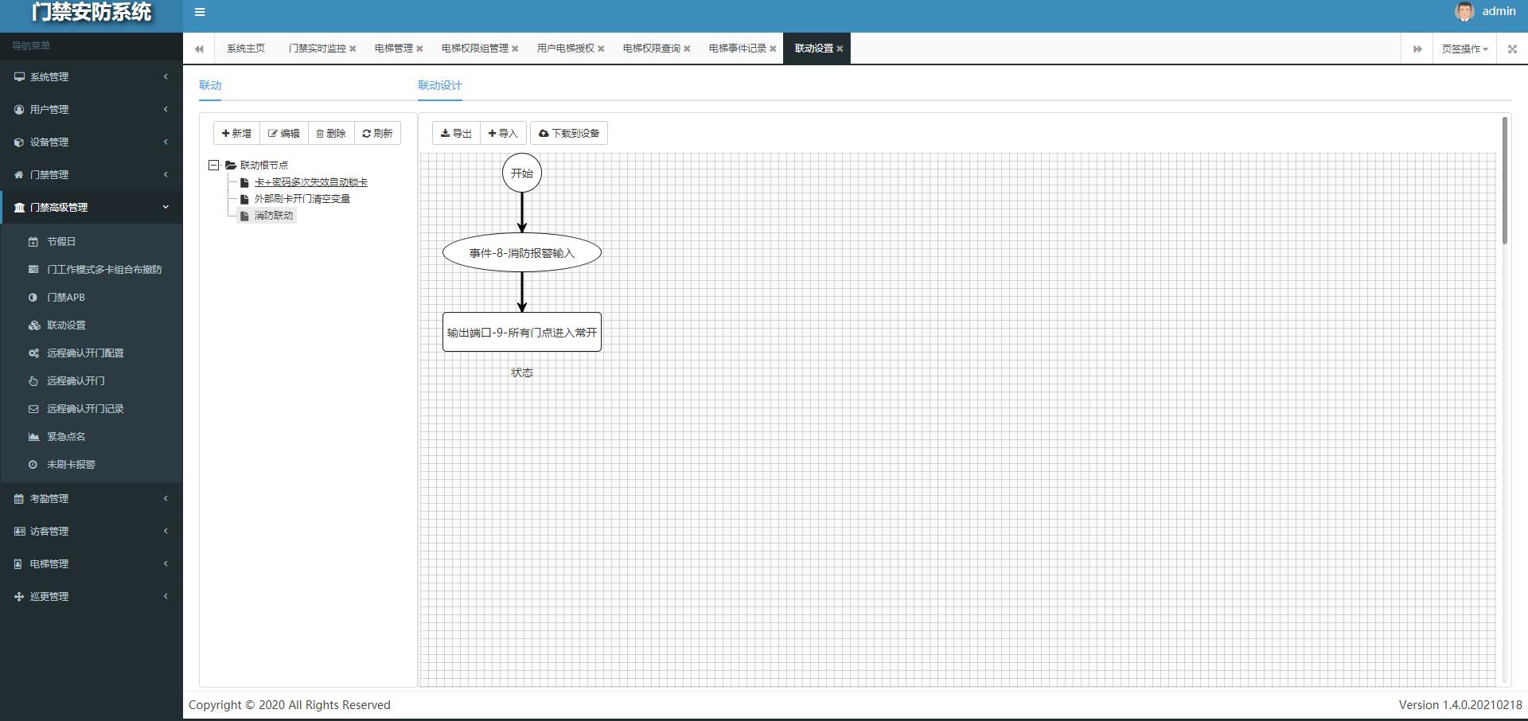Image resolution: width=1528 pixels, height=721 pixels.
Task: Click the 门禁APB half-circle icon
Action: [33, 298]
